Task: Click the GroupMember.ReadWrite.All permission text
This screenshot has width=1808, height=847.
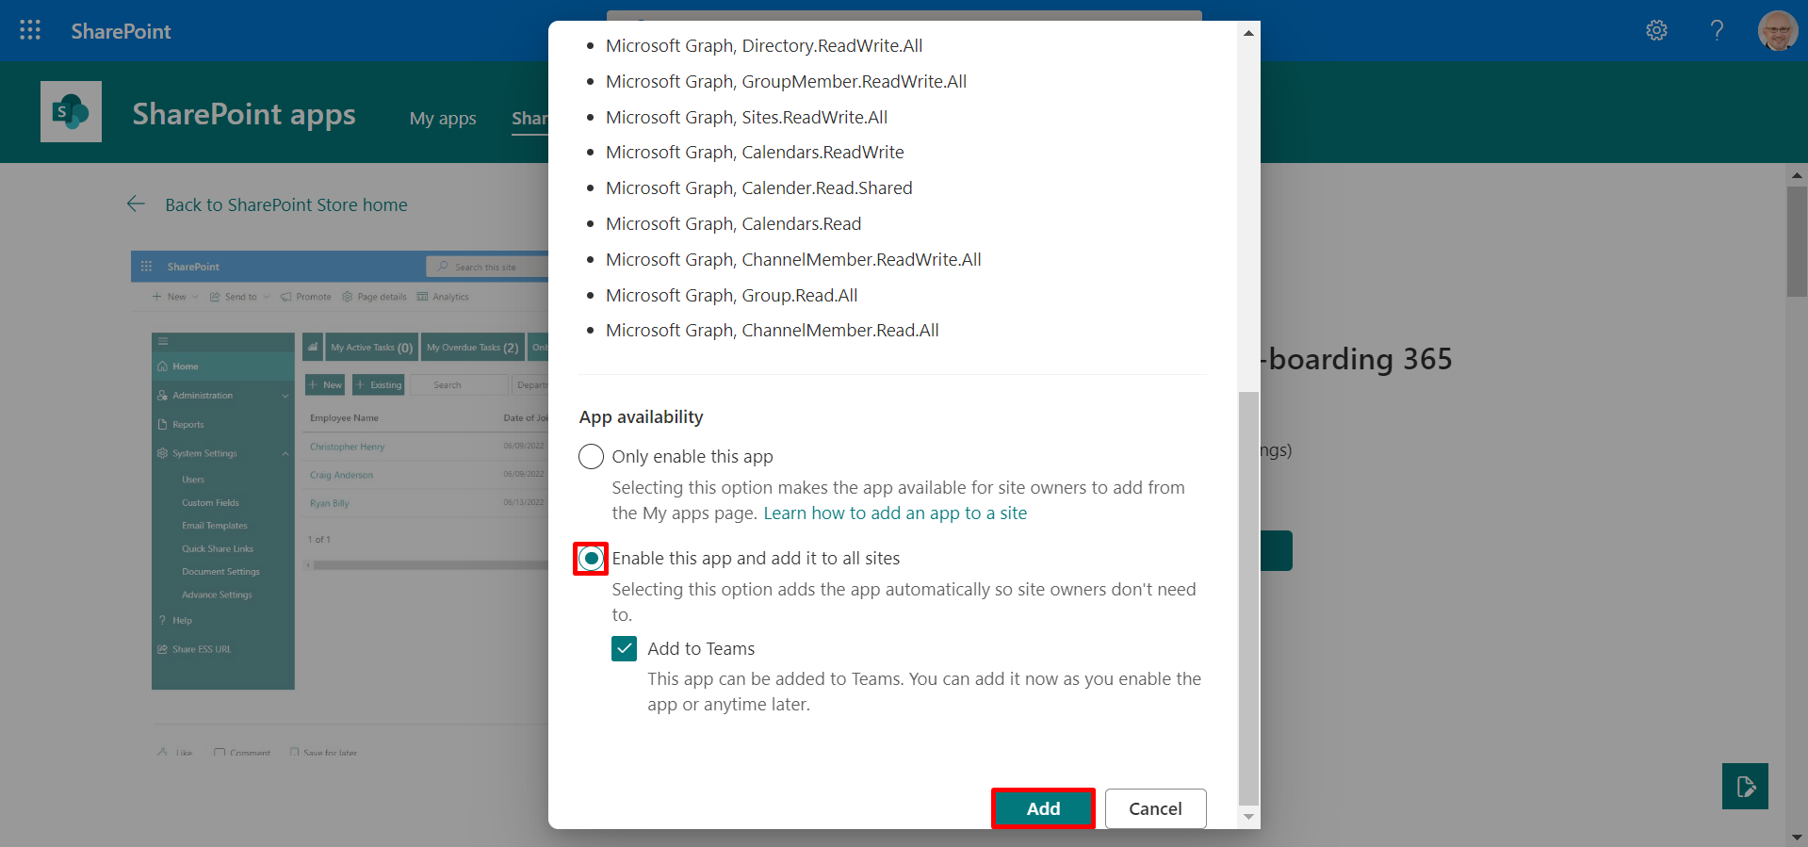Action: coord(786,81)
